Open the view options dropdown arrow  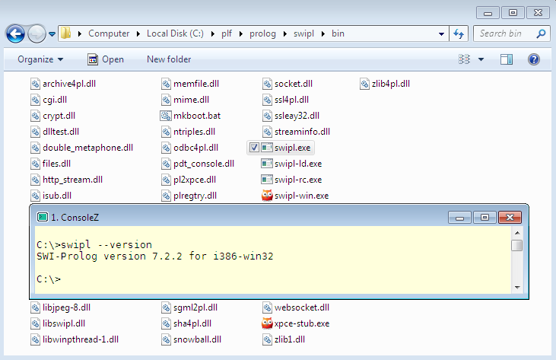coord(481,59)
